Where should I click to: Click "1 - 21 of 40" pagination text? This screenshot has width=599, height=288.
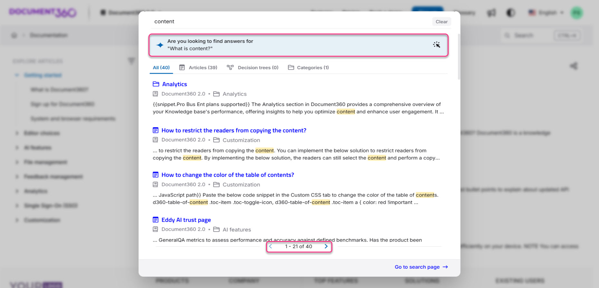tap(299, 246)
